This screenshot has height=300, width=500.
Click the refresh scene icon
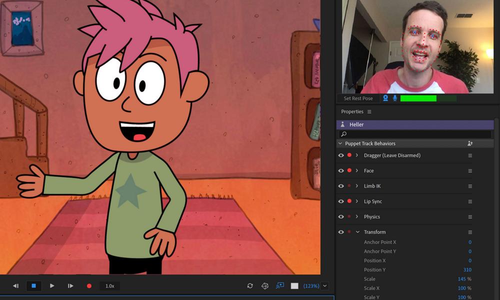click(250, 286)
